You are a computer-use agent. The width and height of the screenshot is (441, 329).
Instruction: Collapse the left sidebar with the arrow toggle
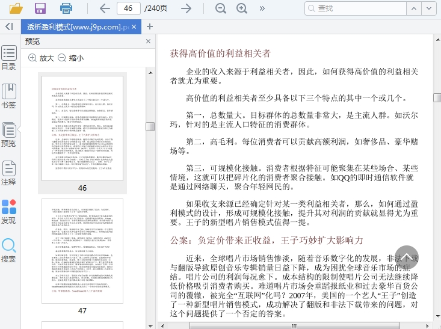tap(9, 26)
